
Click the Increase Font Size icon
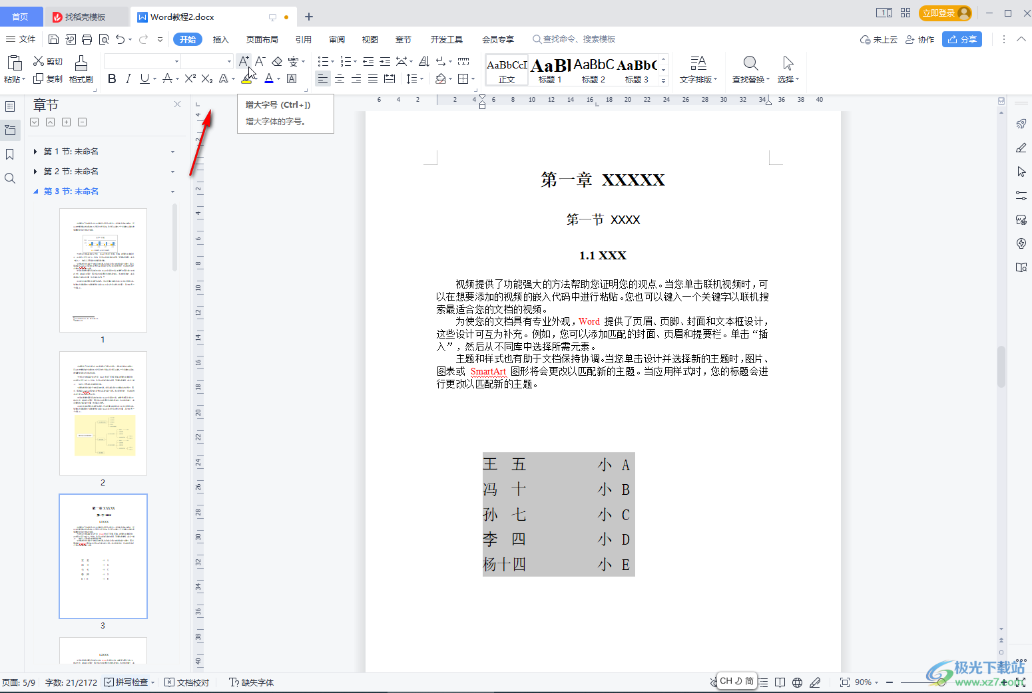pos(244,61)
